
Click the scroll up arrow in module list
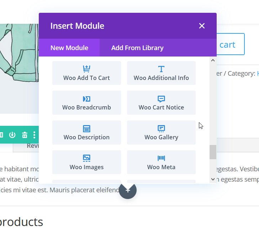[213, 60]
